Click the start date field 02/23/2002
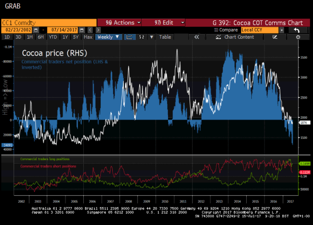The image size is (313, 225). [x=13, y=30]
